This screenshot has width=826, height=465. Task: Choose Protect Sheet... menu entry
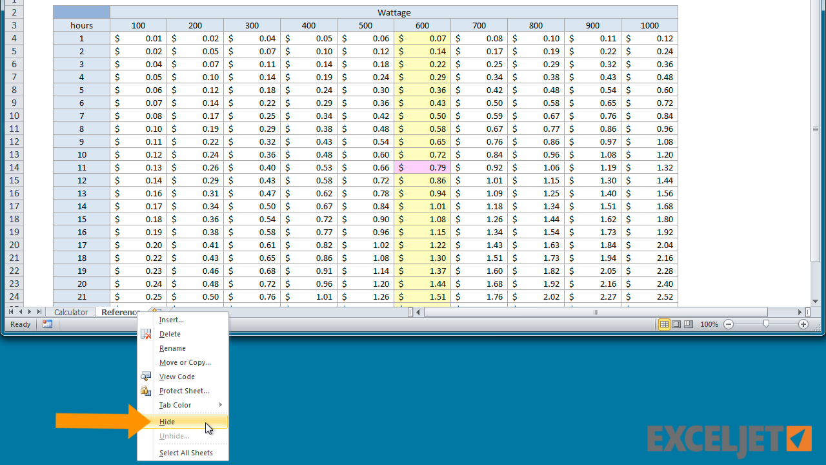coord(183,391)
